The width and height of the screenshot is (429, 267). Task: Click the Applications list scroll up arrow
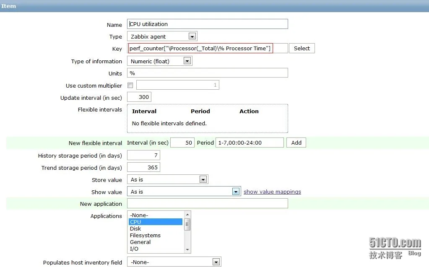tap(187, 215)
